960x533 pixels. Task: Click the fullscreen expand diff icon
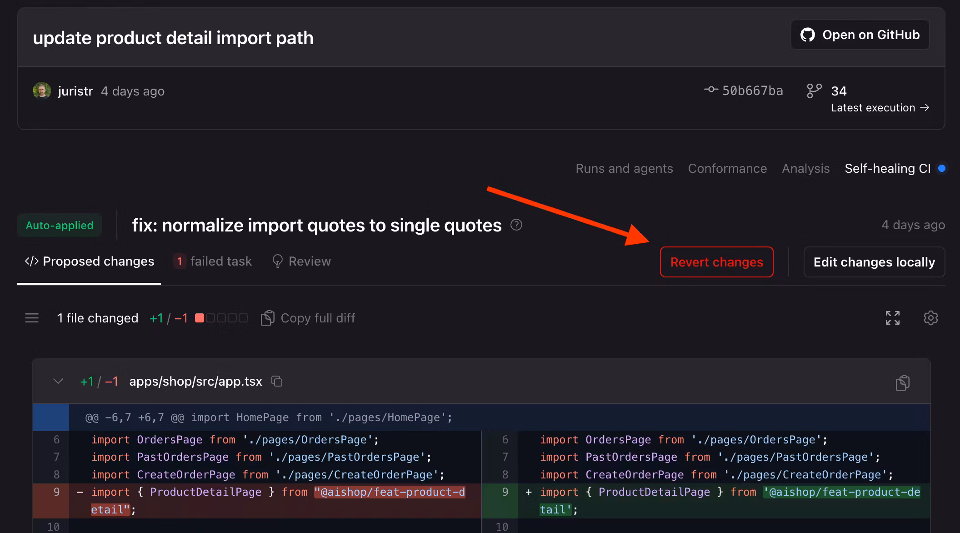pyautogui.click(x=892, y=318)
